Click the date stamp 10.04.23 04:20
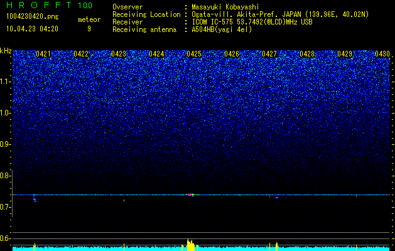The height and width of the screenshot is (251, 395). [32, 29]
